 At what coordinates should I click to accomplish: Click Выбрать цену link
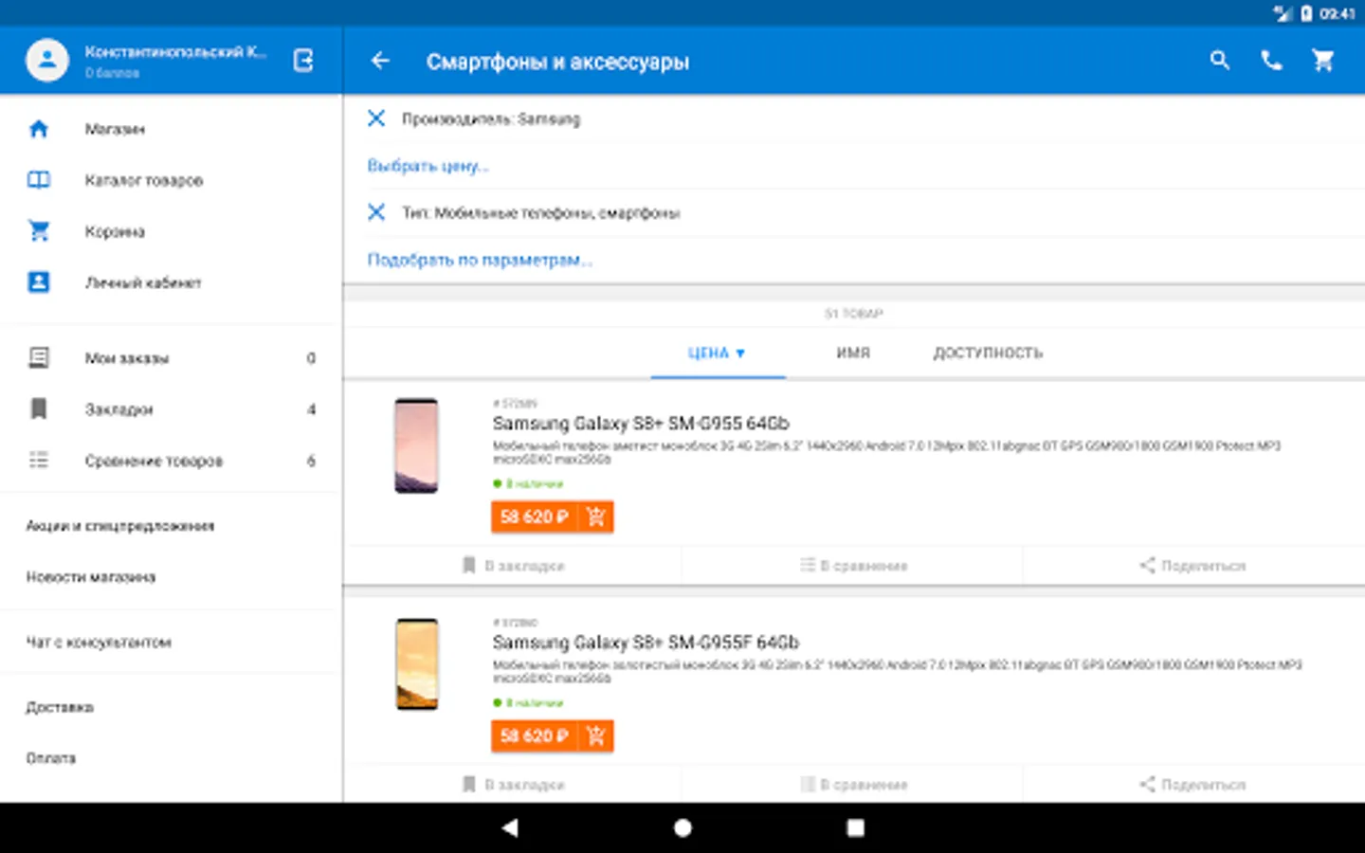click(428, 166)
